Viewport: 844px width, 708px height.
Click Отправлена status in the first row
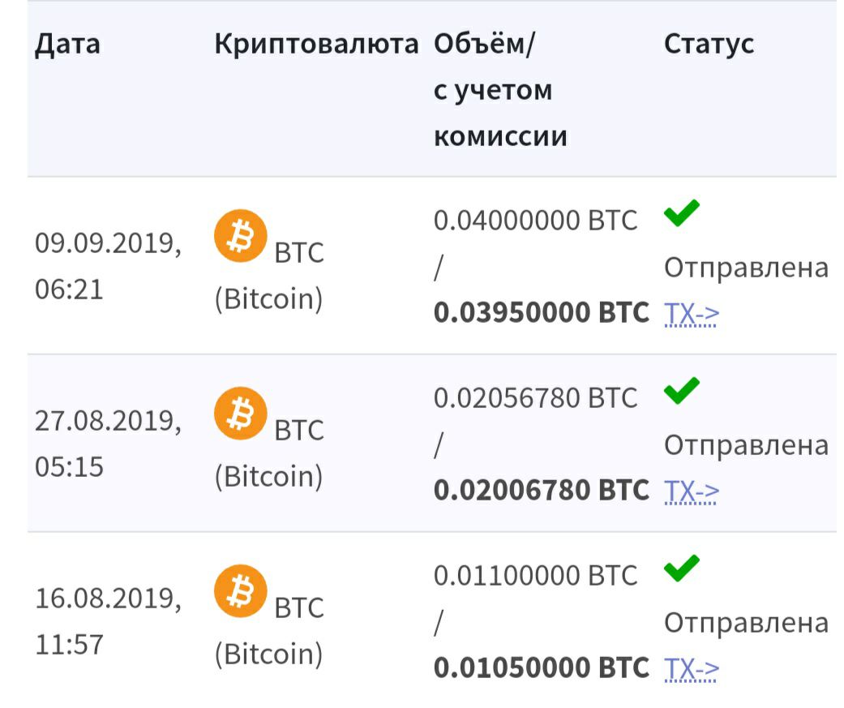[746, 268]
